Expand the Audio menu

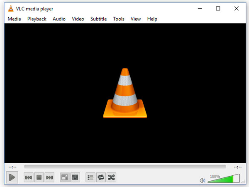(x=59, y=19)
